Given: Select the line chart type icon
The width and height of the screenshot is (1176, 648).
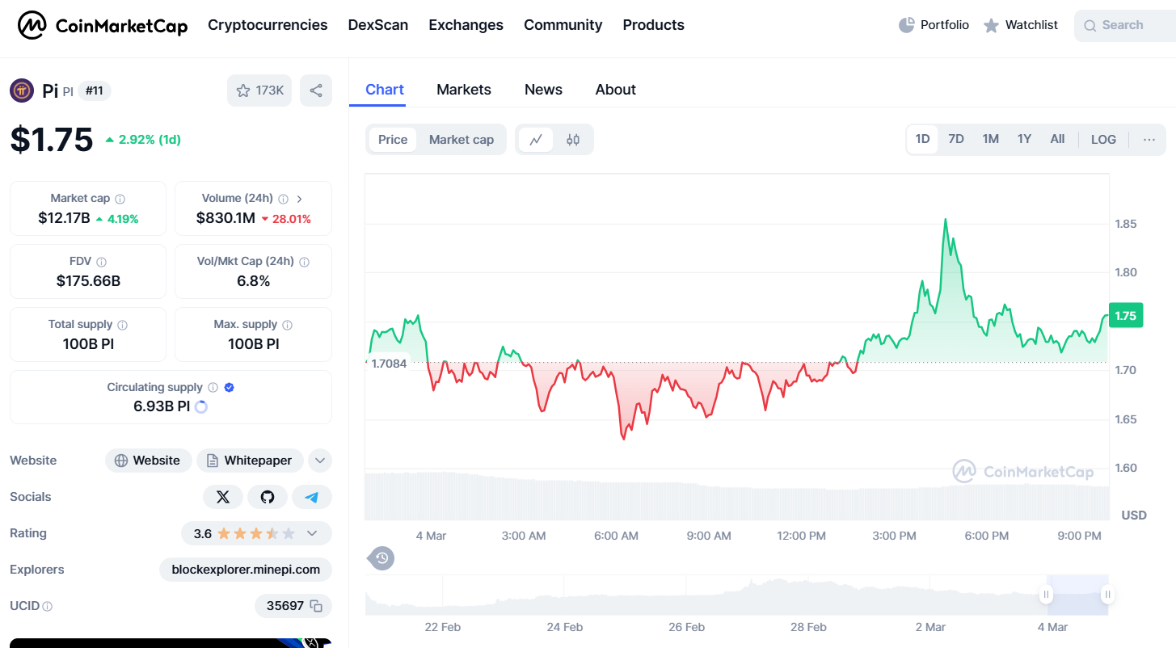Looking at the screenshot, I should [536, 140].
